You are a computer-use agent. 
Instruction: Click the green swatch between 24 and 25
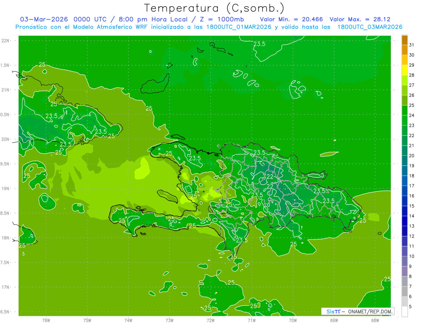[405, 110]
